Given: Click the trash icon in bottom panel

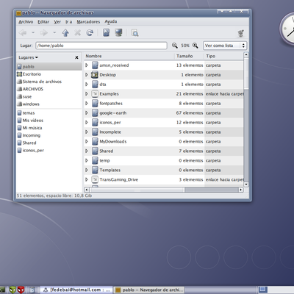Looking at the screenshot, I should 32,290.
